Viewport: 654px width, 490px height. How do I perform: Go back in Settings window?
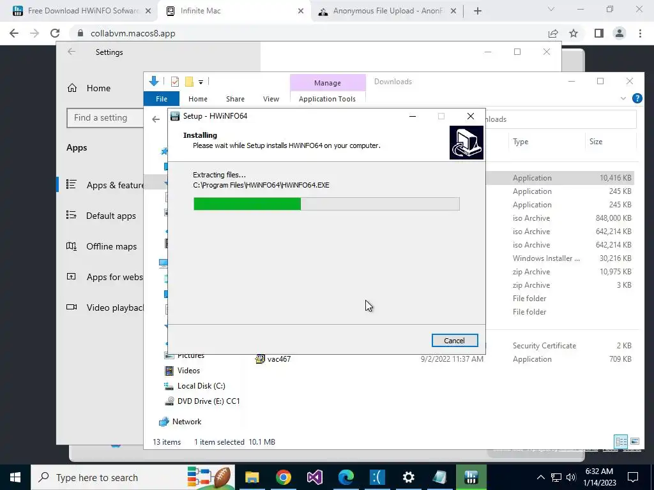coord(72,52)
